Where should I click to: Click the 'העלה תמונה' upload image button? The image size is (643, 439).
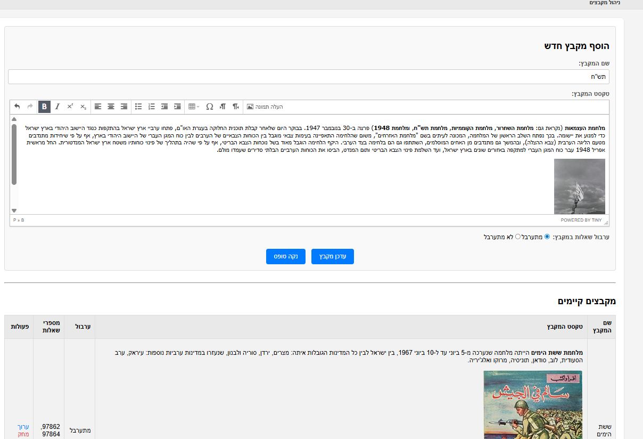(265, 107)
